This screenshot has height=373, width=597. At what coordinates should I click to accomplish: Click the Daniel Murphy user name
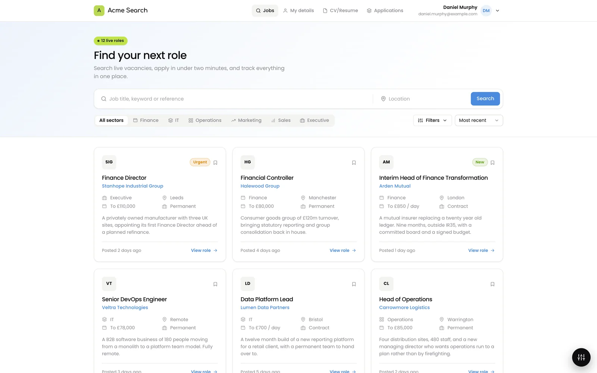coord(460,7)
